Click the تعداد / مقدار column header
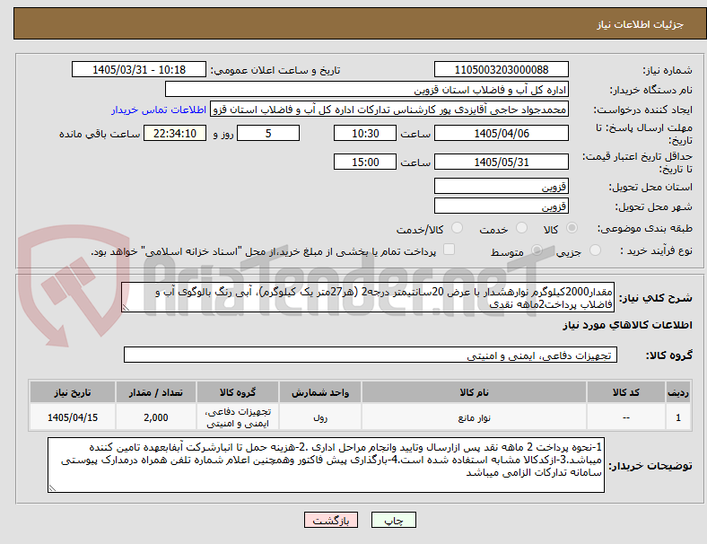Screen dimensions: 707x544 [156, 392]
